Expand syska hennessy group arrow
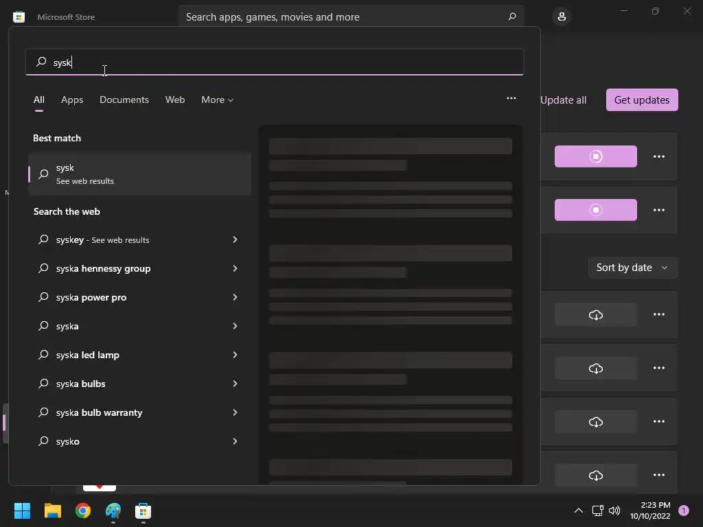Image resolution: width=703 pixels, height=527 pixels. tap(235, 268)
